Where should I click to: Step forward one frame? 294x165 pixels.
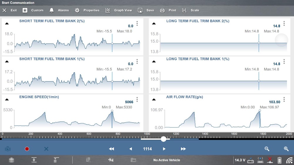164,149
